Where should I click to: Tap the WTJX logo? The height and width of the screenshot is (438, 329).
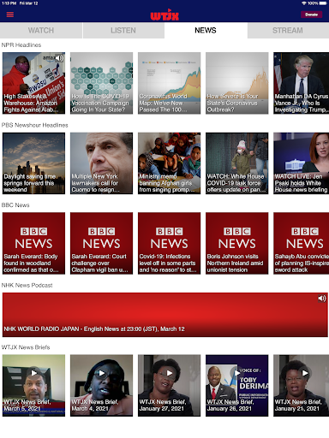[164, 15]
